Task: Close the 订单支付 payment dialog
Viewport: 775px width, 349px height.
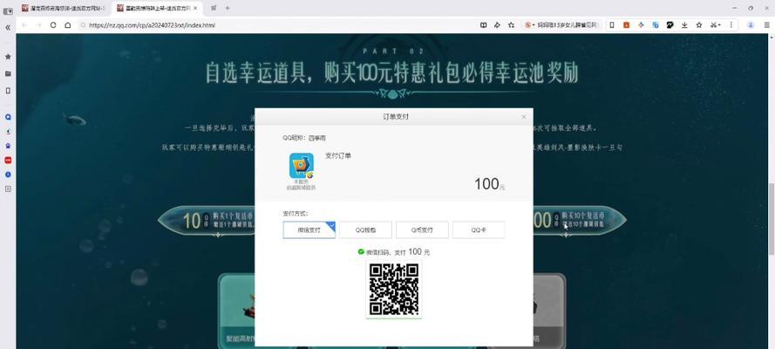Action: (524, 117)
